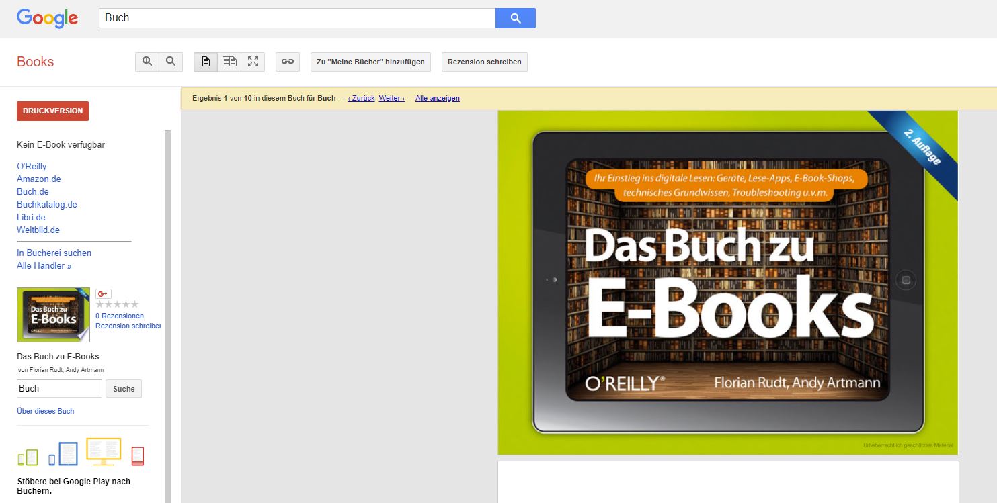The image size is (997, 503).
Task: Click the red Druckversion button
Action: [52, 111]
